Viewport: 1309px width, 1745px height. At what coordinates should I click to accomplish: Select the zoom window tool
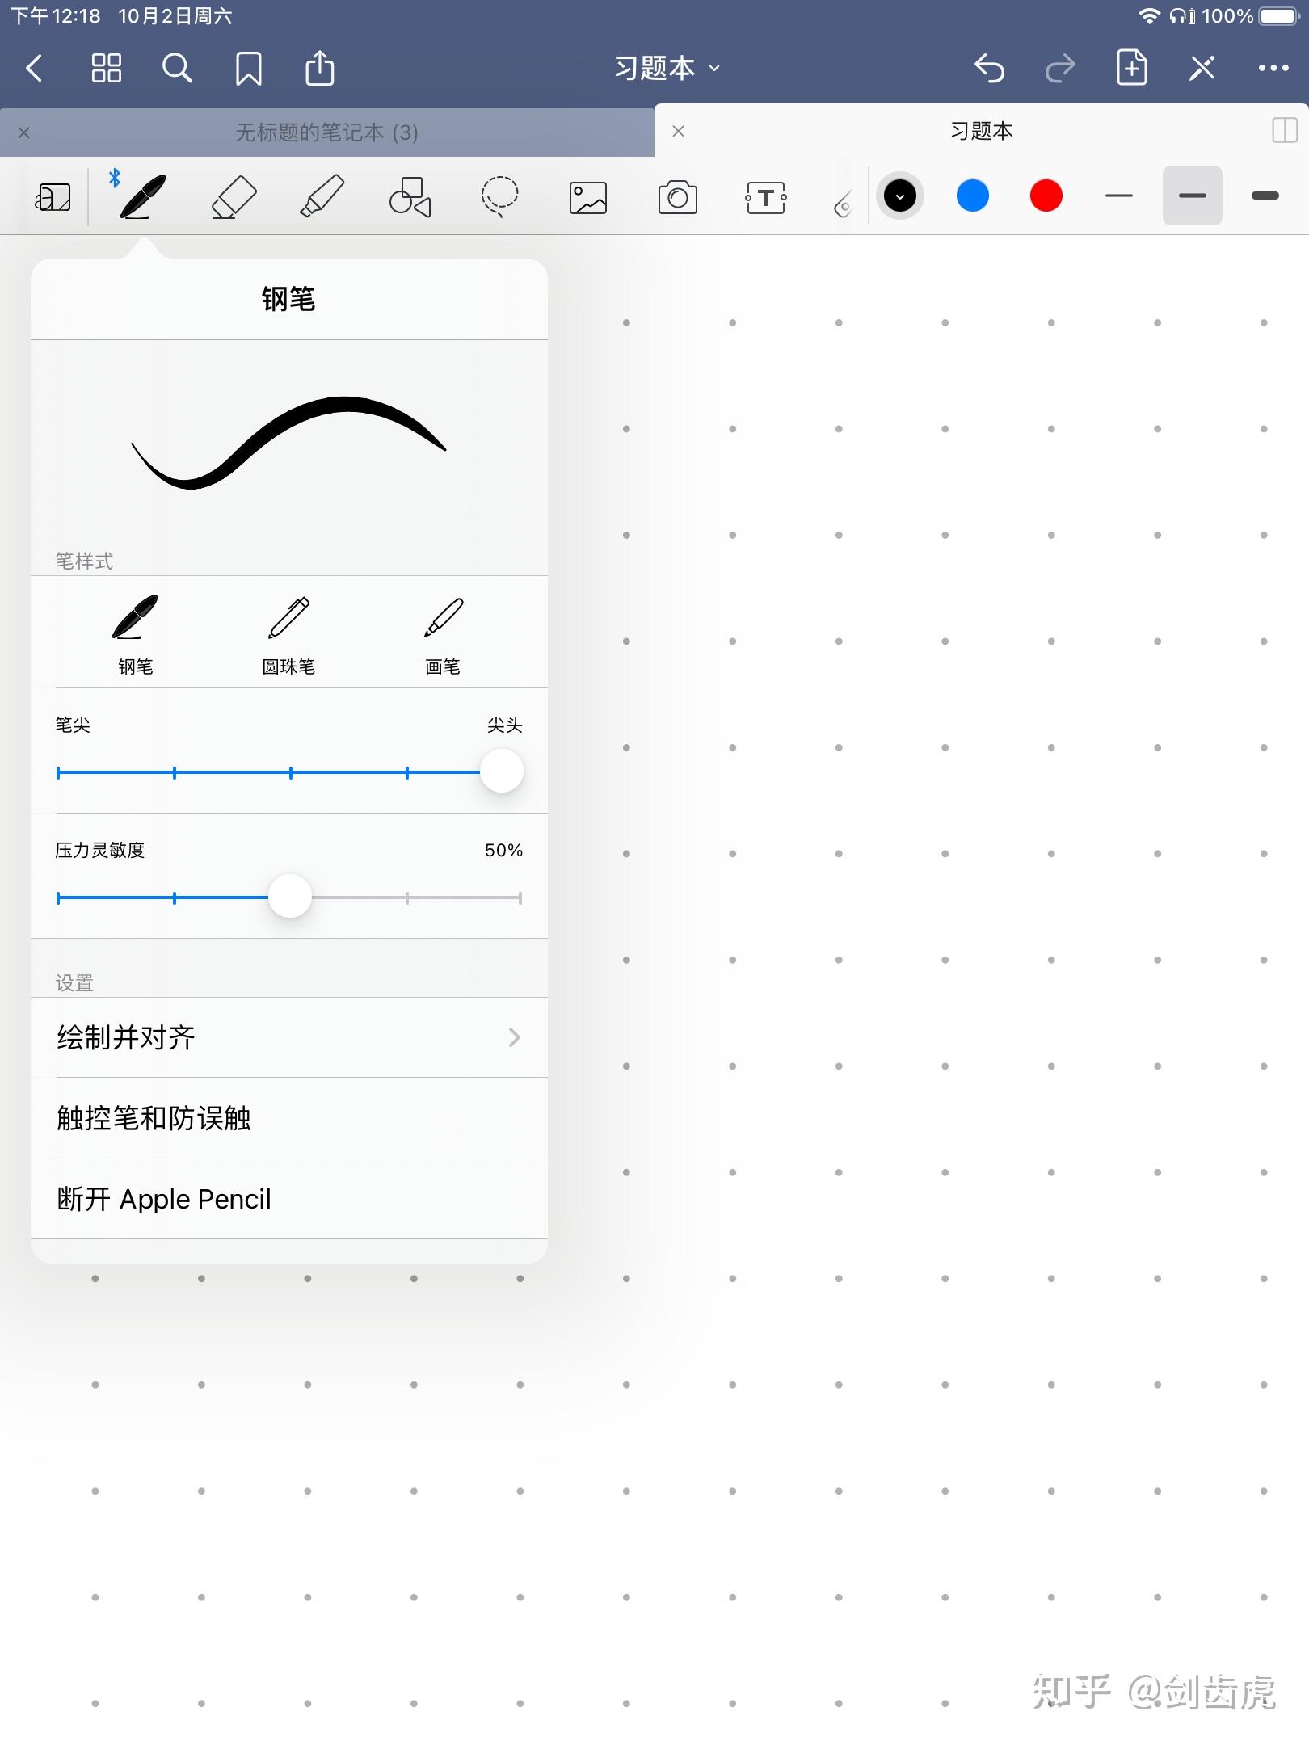tap(53, 196)
